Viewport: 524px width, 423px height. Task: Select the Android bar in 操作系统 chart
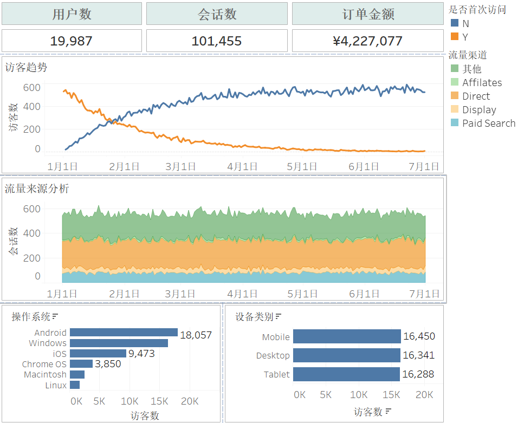coord(124,333)
